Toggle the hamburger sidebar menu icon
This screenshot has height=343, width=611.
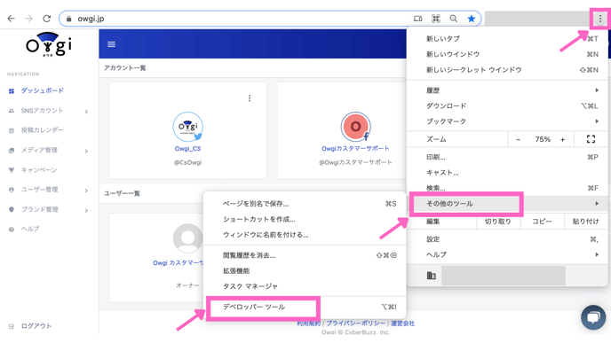tap(111, 44)
